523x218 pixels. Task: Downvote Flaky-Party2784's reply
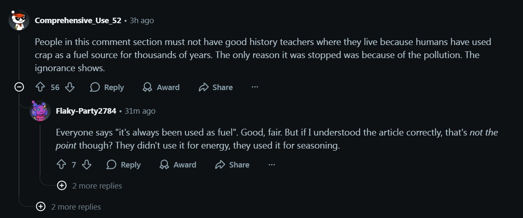coord(86,165)
